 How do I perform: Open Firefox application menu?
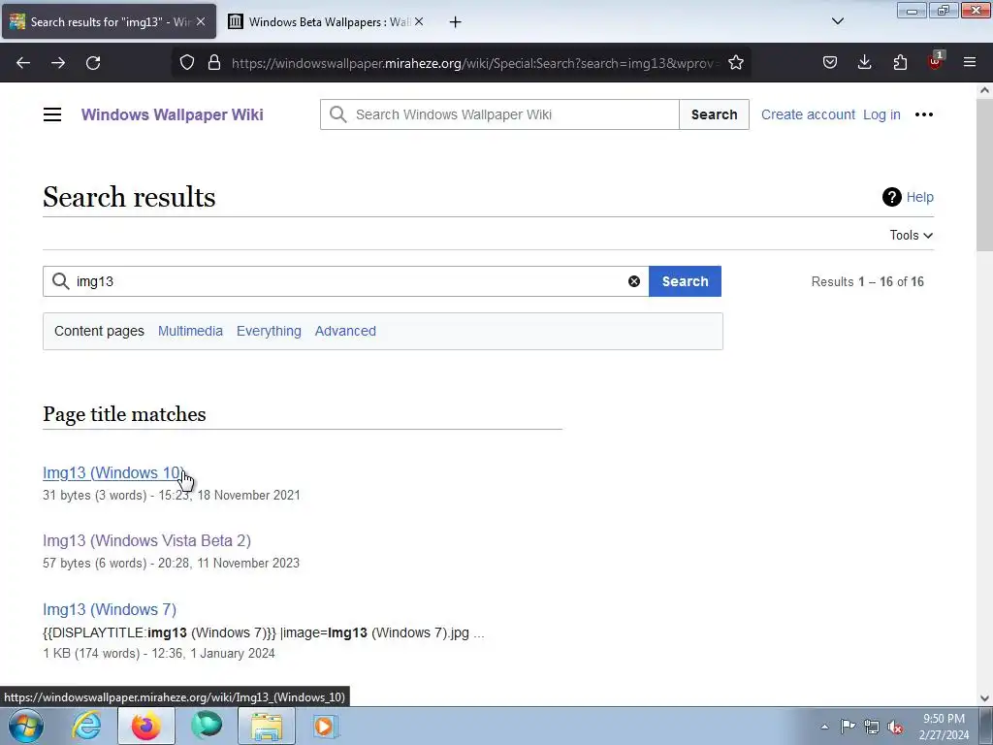pos(970,63)
